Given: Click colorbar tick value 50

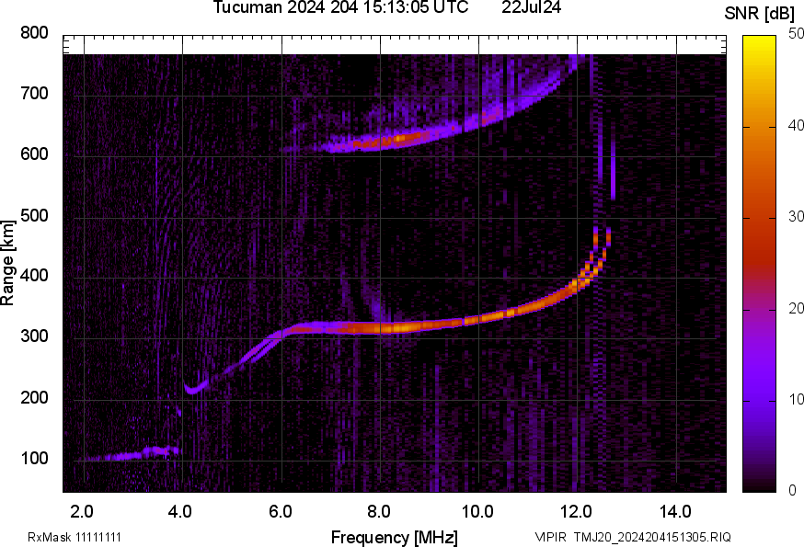Looking at the screenshot, I should tap(796, 34).
